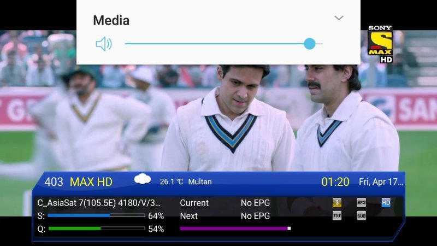The image size is (437, 246).
Task: Click the 01:20 clock time
Action: tap(335, 182)
